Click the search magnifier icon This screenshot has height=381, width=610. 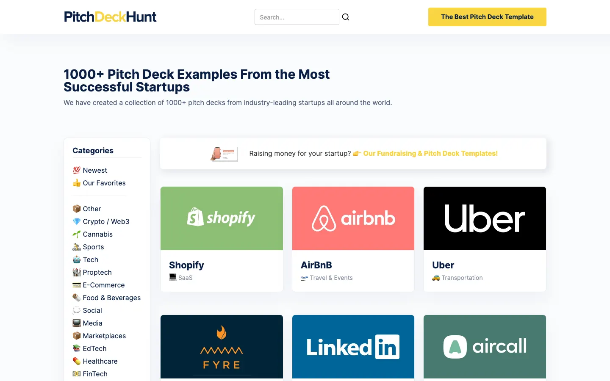(346, 17)
